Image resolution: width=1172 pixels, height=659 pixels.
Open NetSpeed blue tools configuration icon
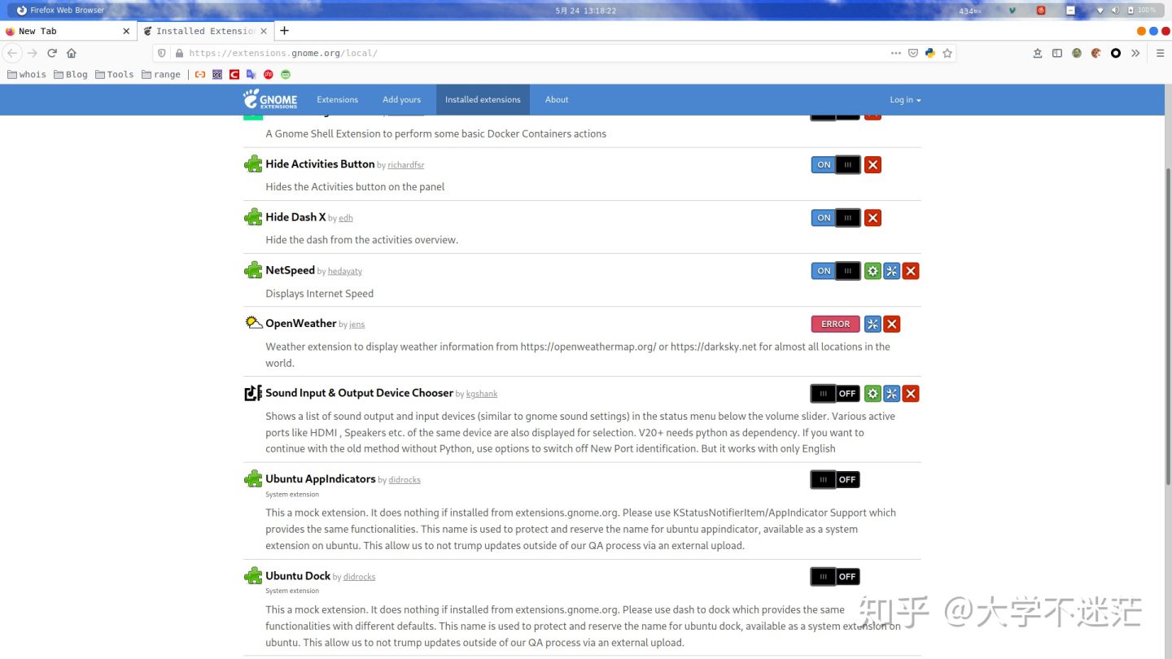click(892, 271)
